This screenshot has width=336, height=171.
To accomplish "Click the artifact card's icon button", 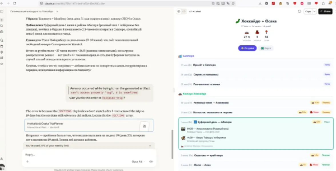I will pyautogui.click(x=144, y=126).
